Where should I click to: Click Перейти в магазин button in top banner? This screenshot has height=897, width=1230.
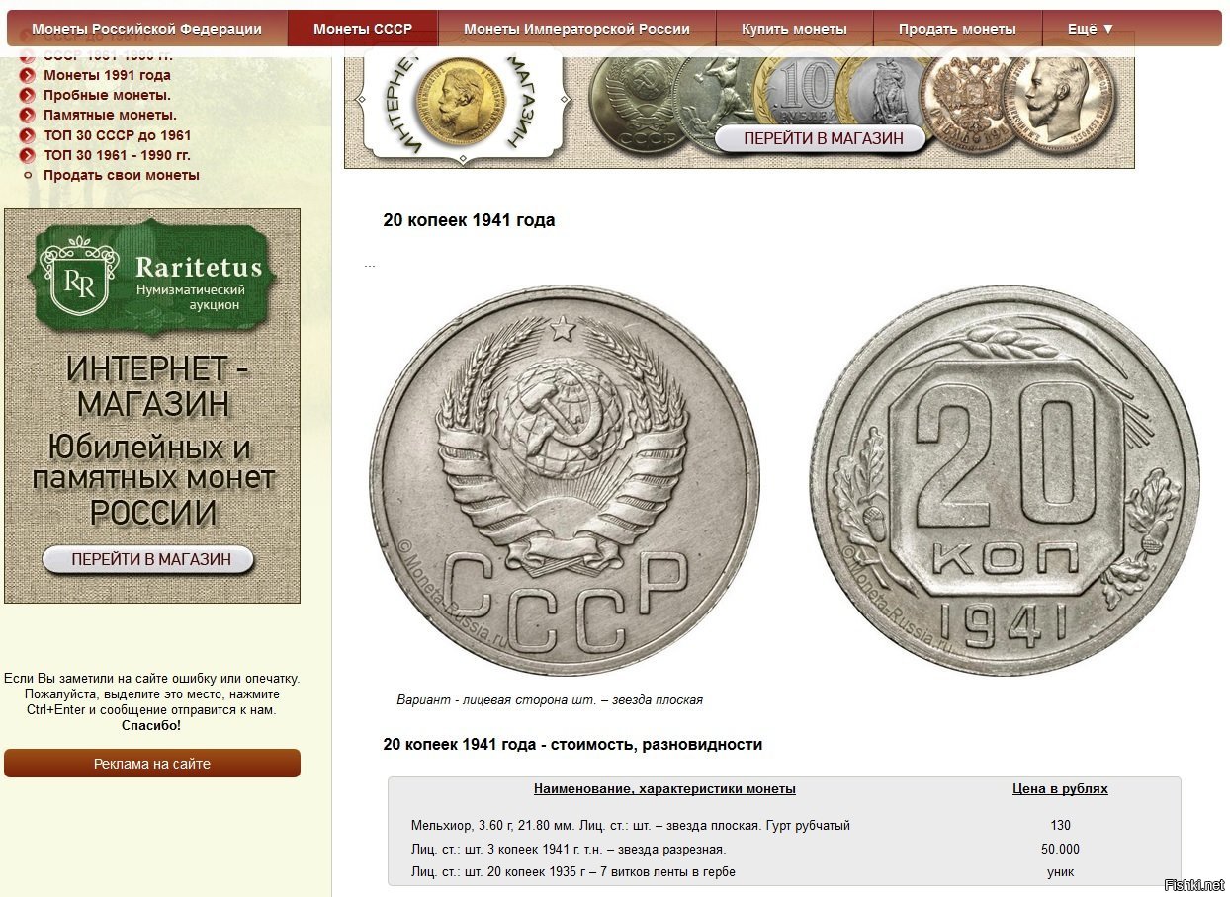823,138
